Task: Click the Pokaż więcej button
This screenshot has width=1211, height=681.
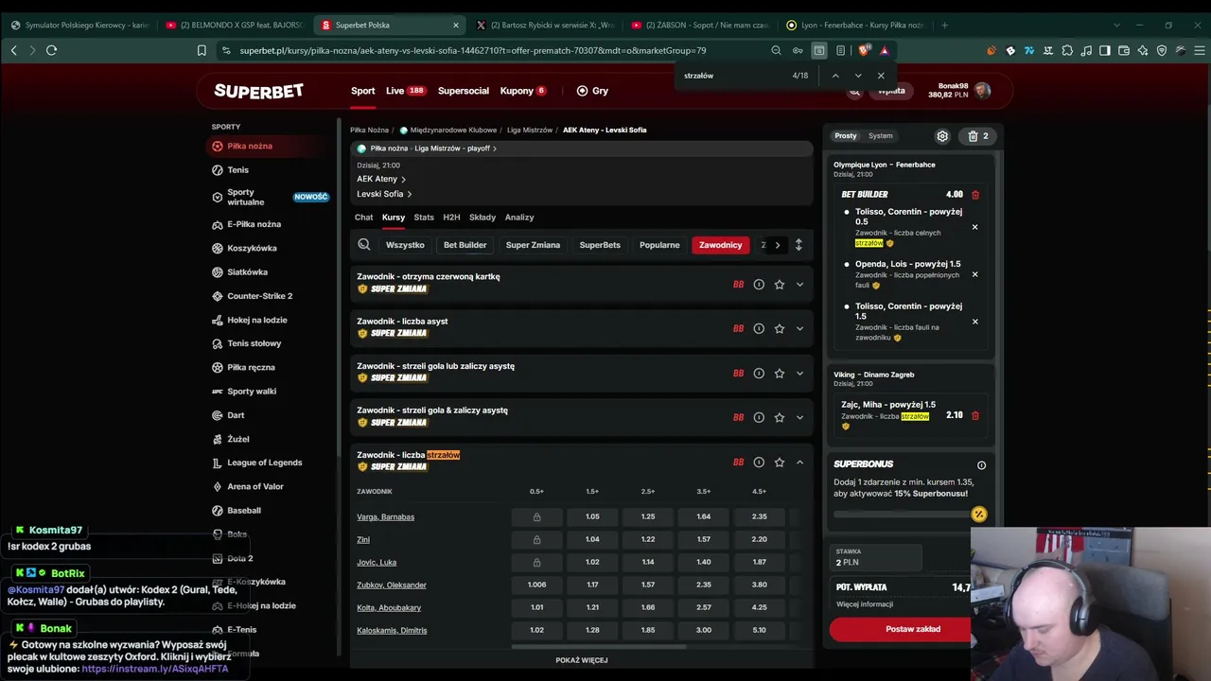Action: point(582,660)
